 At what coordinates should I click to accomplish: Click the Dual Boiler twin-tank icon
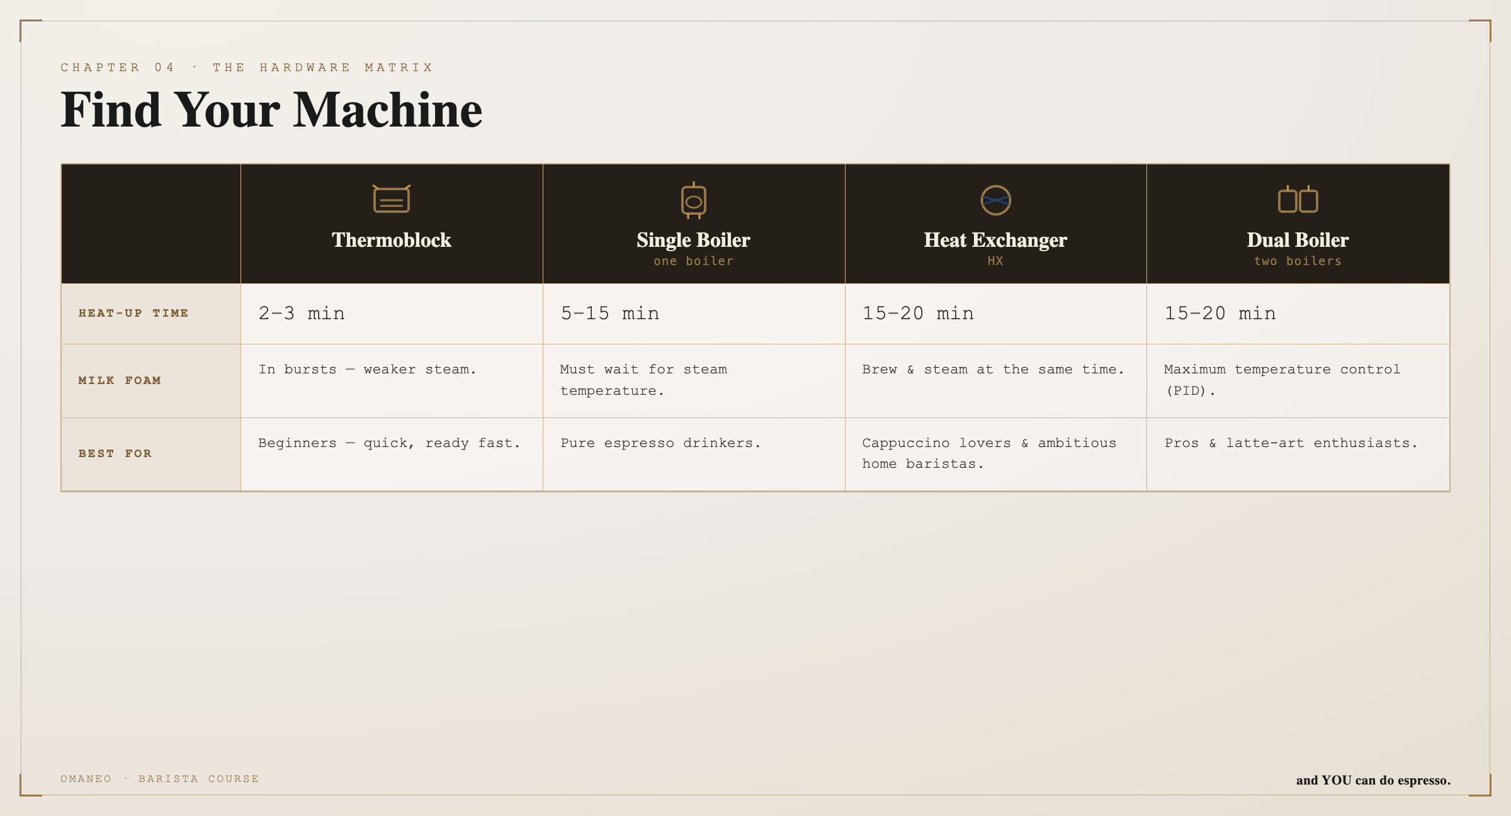(x=1298, y=199)
